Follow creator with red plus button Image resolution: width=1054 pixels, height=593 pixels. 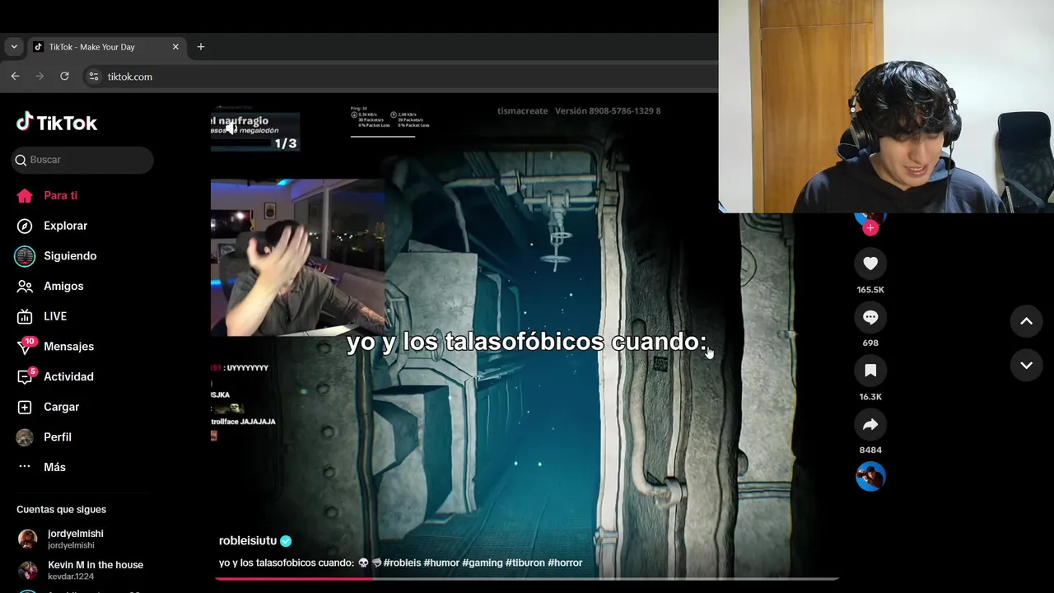point(870,228)
